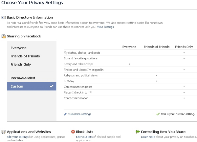Click the pencil icon beside Customize settings
197x142 pixels.
(65, 114)
